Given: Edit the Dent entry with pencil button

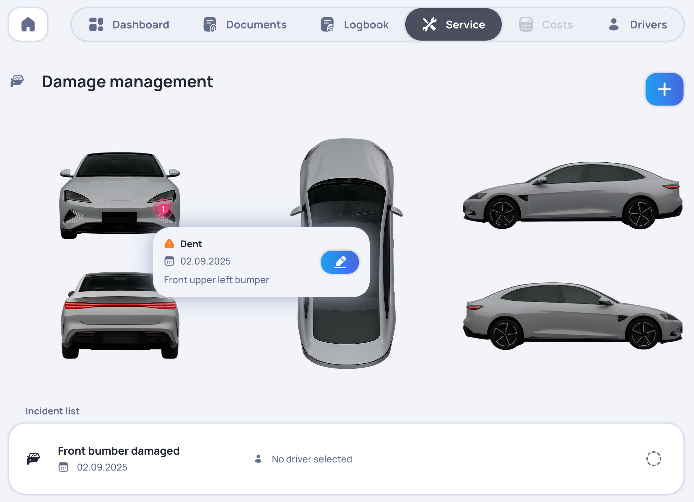Looking at the screenshot, I should pos(340,262).
